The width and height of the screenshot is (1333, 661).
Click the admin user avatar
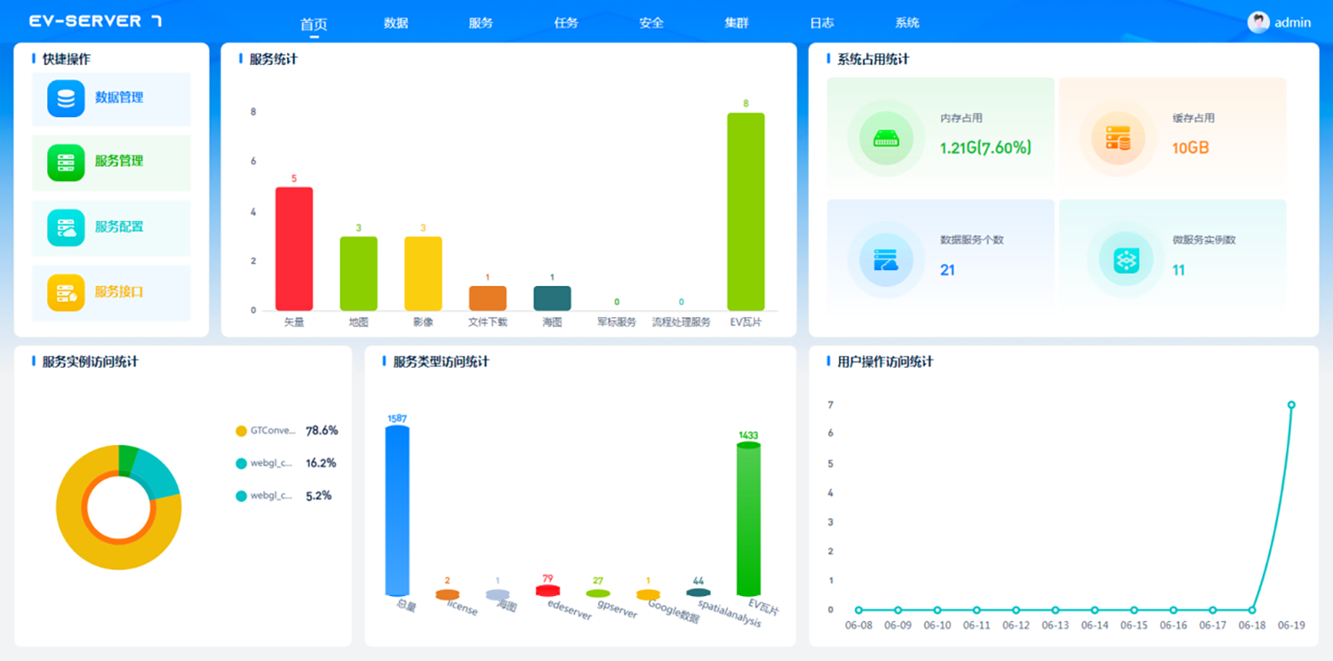pos(1257,22)
